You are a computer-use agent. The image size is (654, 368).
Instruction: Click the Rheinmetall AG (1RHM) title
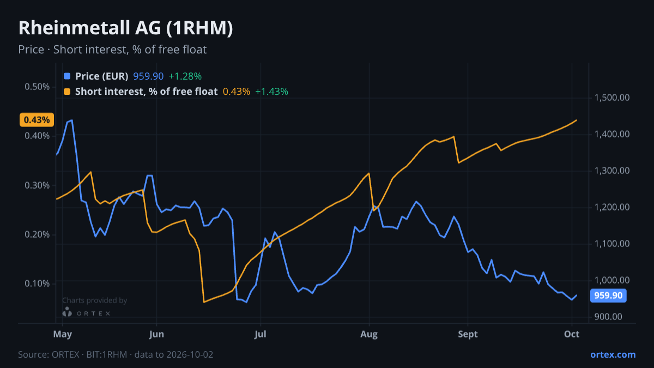click(126, 28)
